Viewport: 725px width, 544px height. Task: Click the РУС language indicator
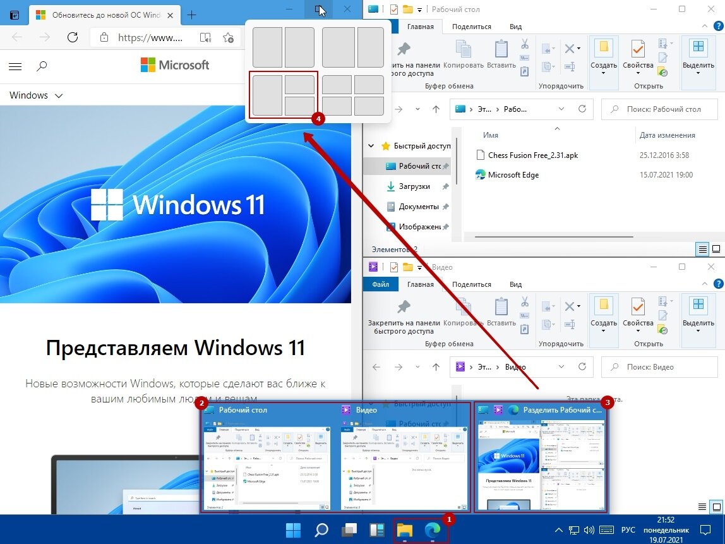point(628,530)
